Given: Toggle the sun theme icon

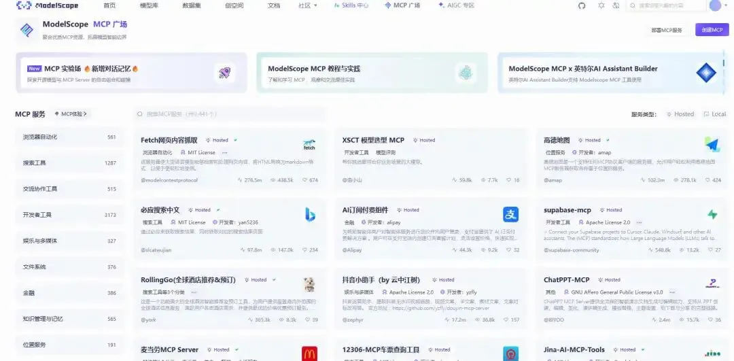Looking at the screenshot, I should (x=601, y=5).
